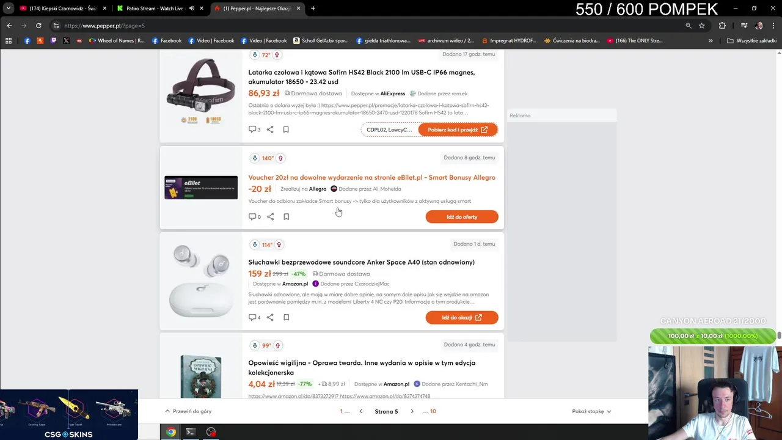The image size is (782, 440).
Task: Vote down the Opowieść wigilijna deal at 99°
Action: coord(255,345)
